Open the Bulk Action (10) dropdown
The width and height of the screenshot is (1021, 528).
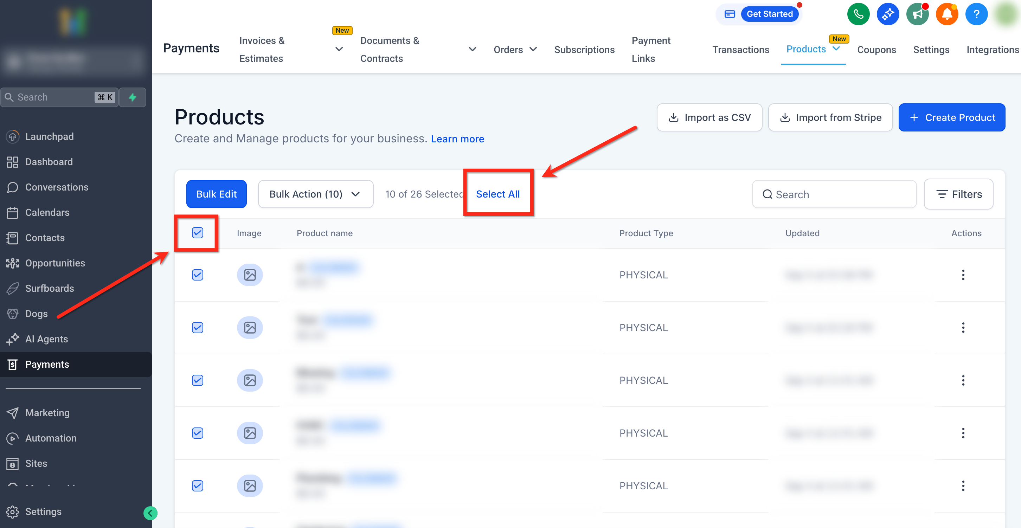(x=315, y=194)
